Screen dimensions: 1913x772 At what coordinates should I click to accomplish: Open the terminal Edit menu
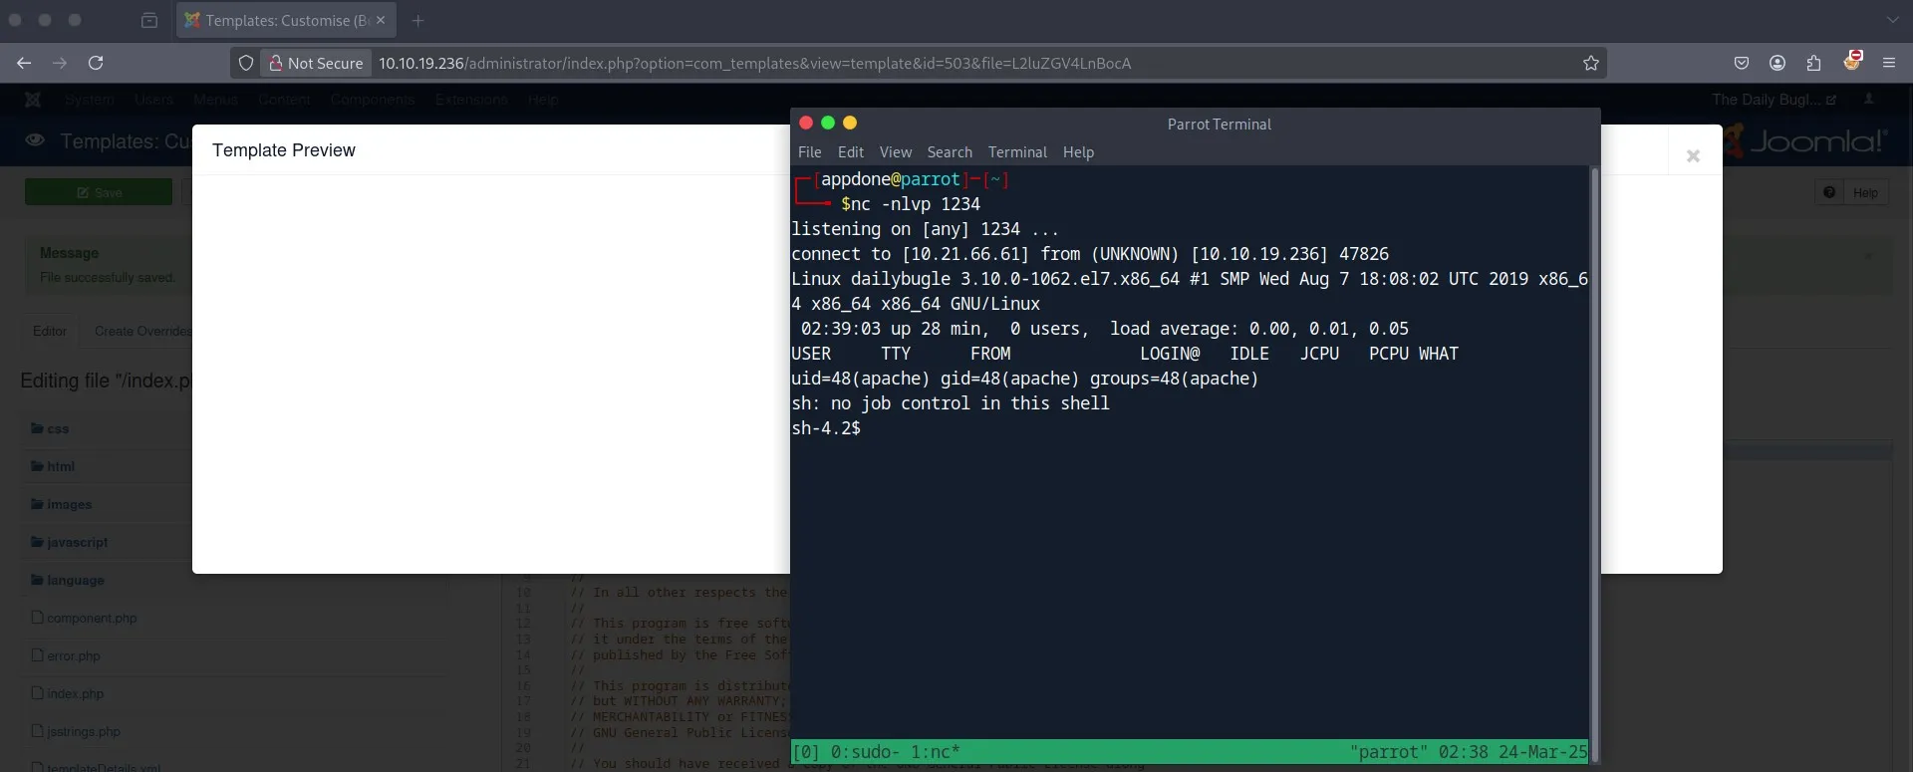pyautogui.click(x=851, y=152)
